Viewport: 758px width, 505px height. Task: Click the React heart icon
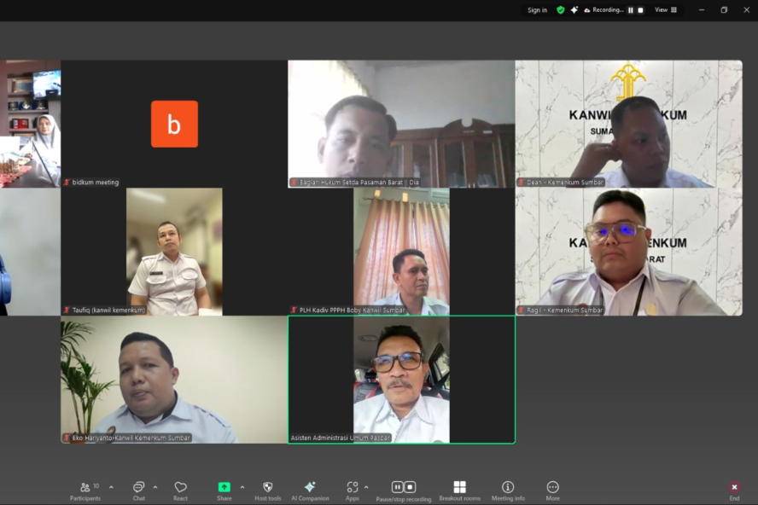point(180,490)
